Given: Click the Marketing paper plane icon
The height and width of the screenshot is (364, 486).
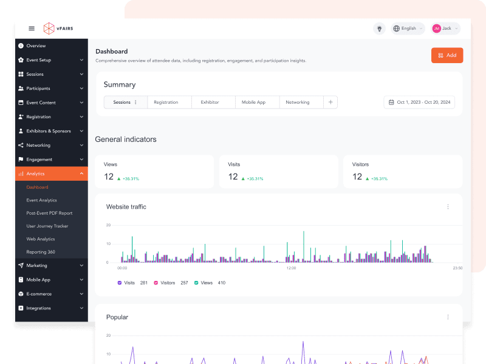Looking at the screenshot, I should (x=21, y=266).
